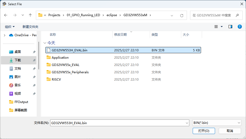
Task: Click the pin icon beside 视频
Action: click(34, 94)
